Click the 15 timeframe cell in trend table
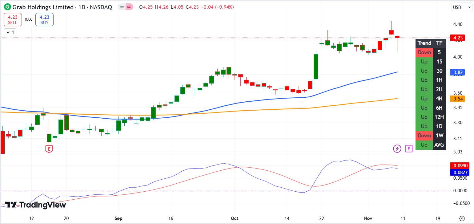This screenshot has width=474, height=224. pyautogui.click(x=439, y=62)
